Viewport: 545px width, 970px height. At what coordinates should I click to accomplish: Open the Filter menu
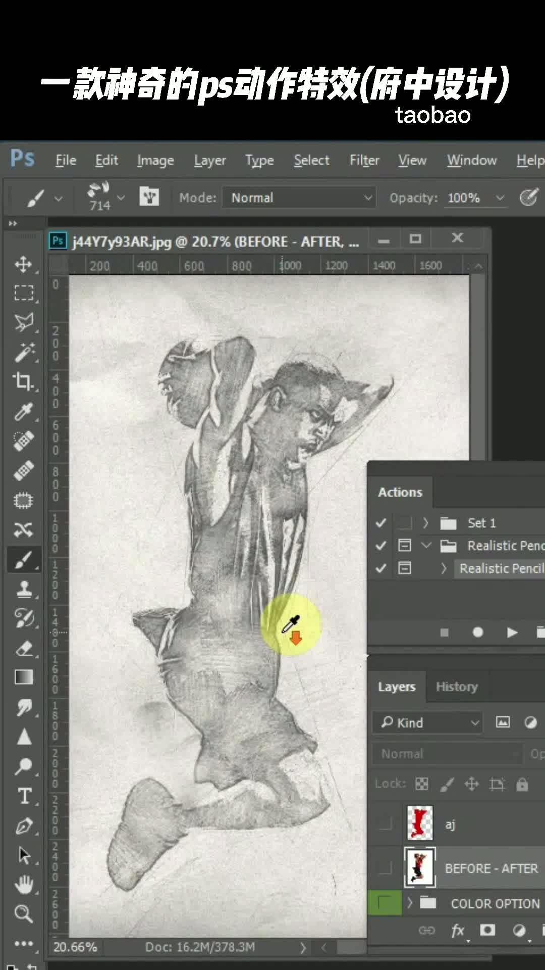pos(364,160)
